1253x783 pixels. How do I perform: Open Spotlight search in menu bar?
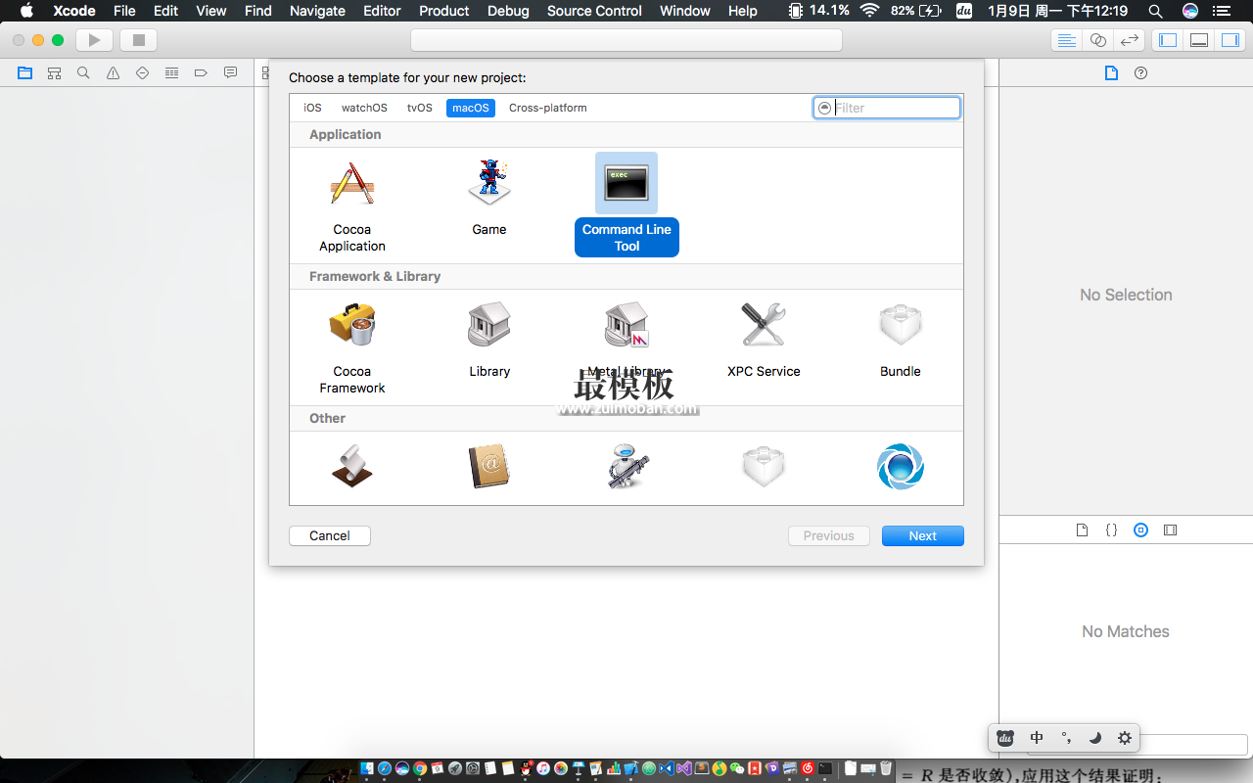(1156, 11)
